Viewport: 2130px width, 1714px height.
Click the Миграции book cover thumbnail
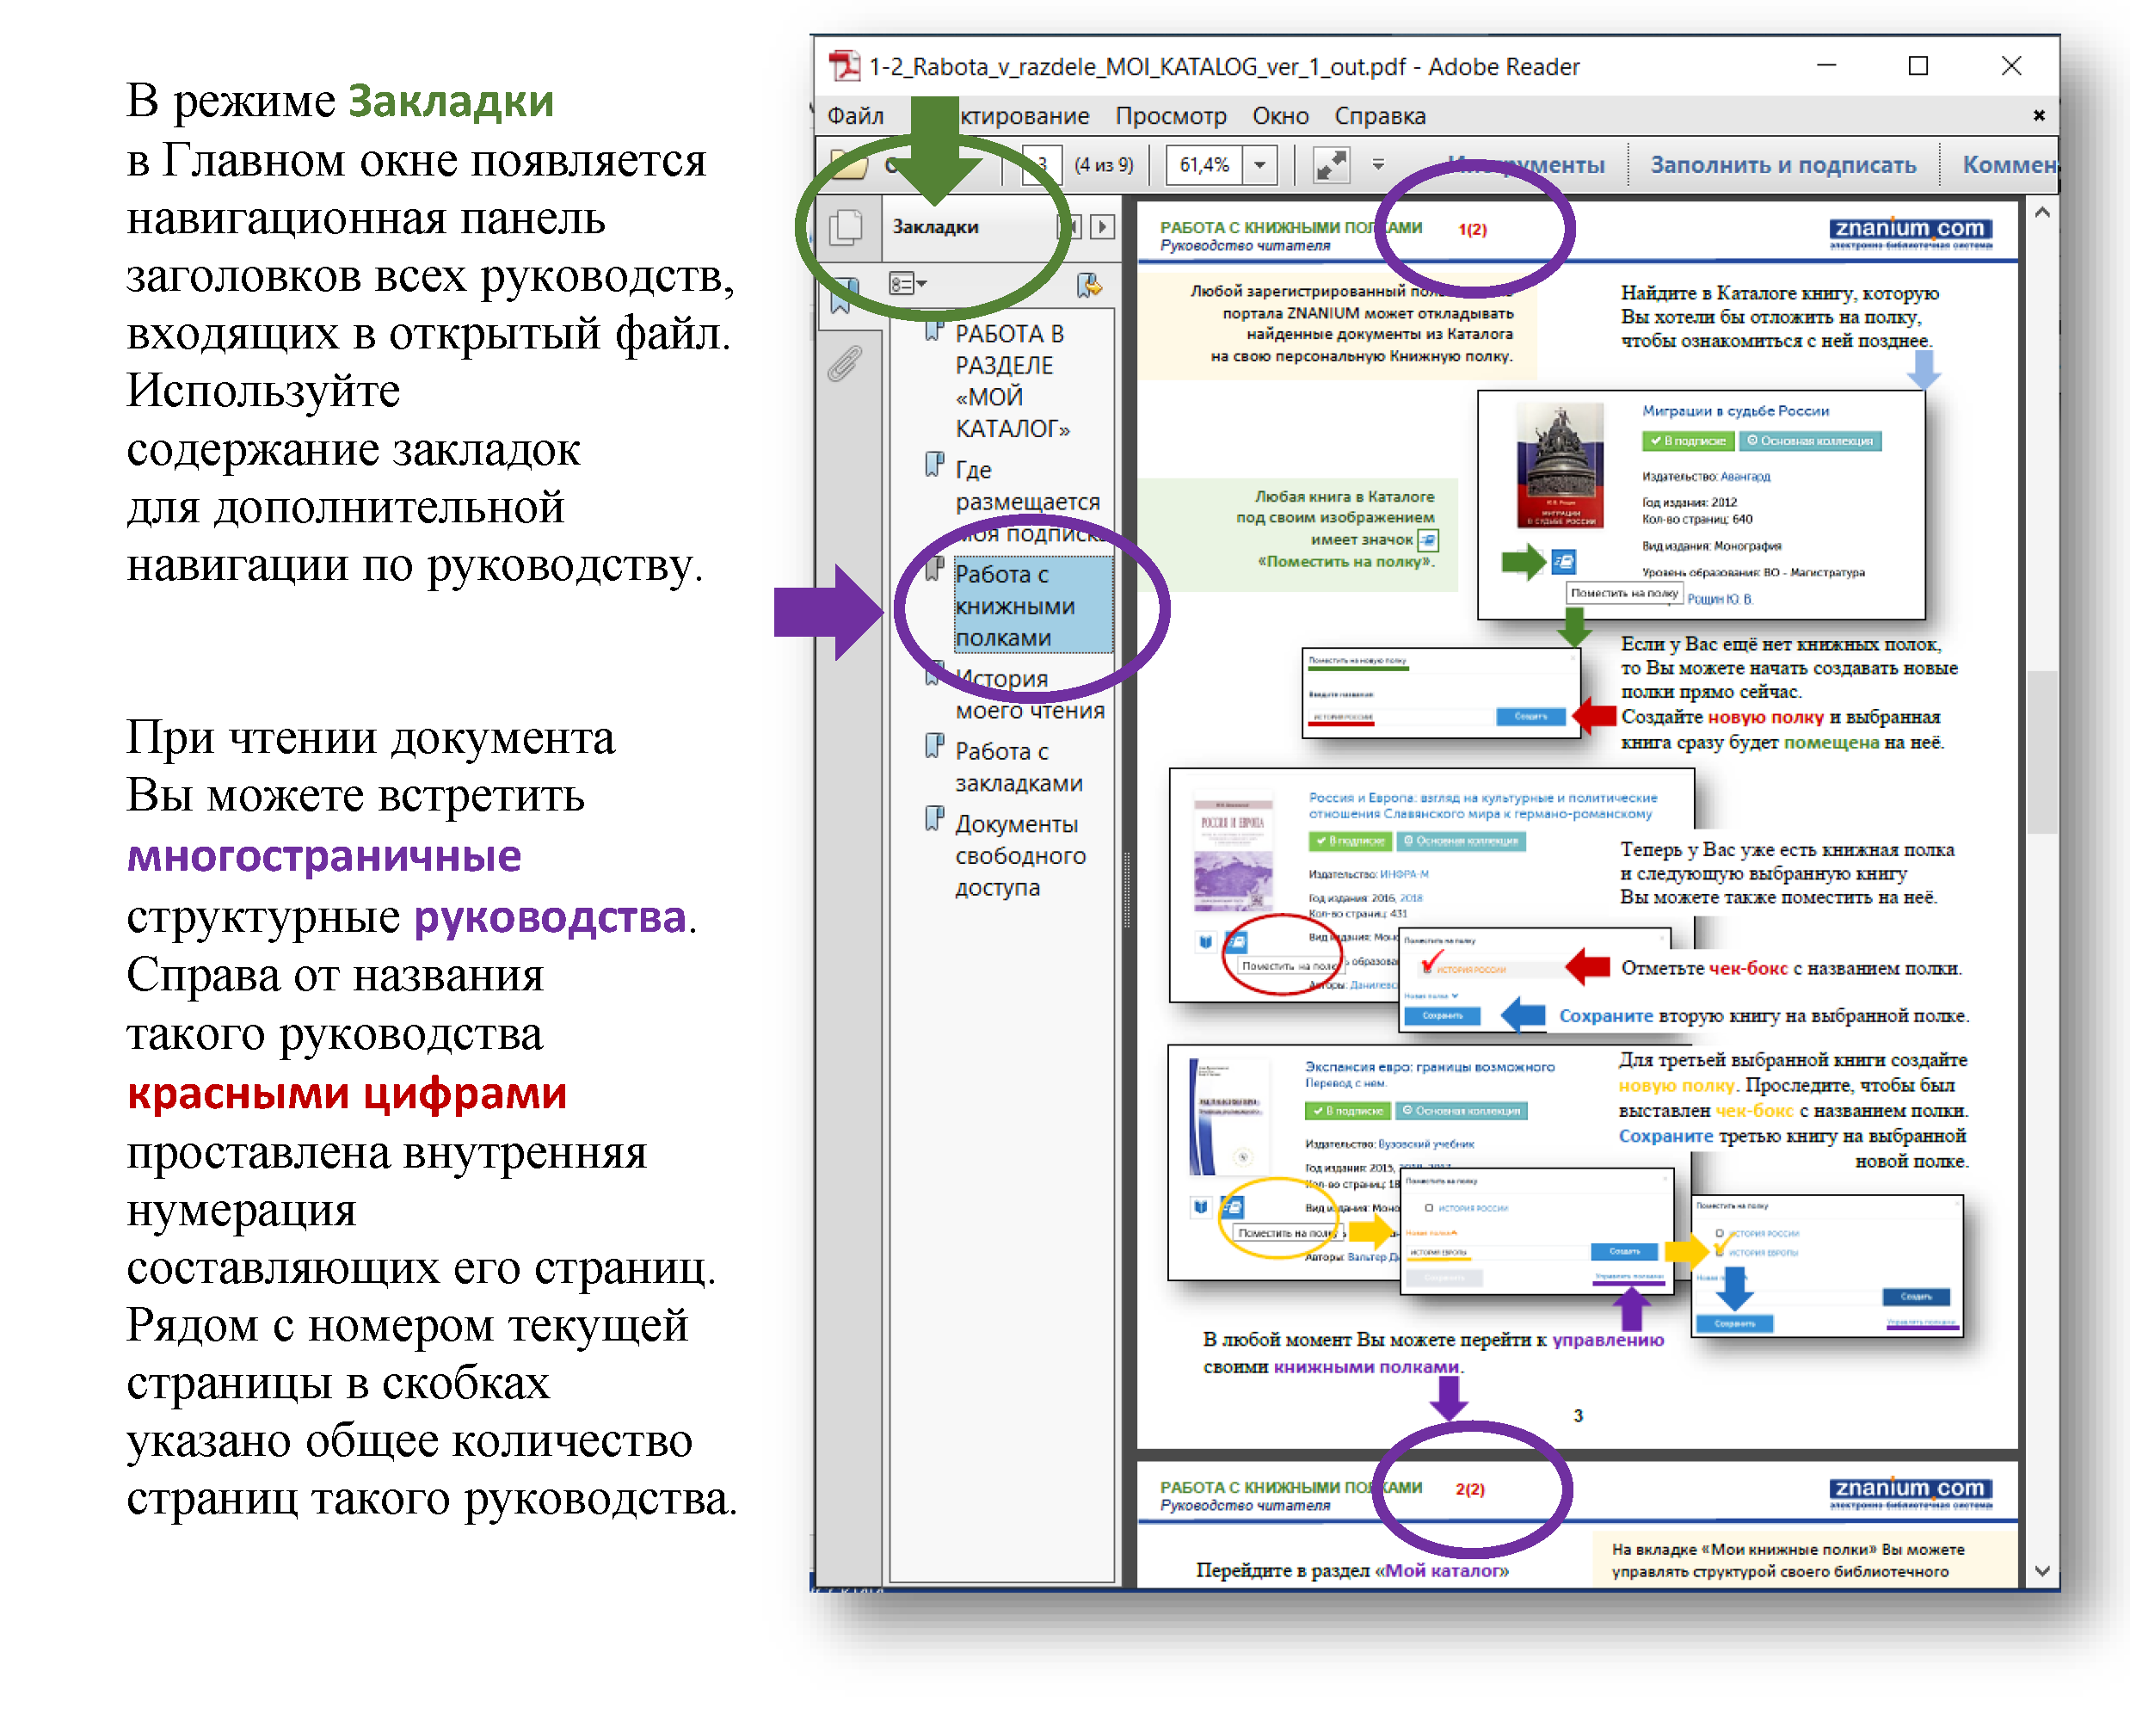1560,467
